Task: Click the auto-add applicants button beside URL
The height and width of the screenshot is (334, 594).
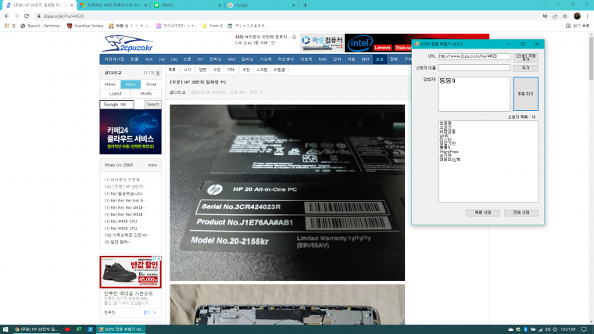Action: [525, 57]
